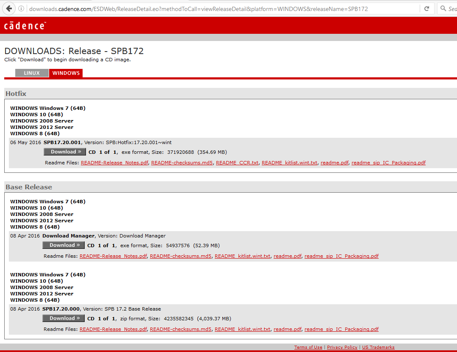457x352 pixels.
Task: Click the 'SPB17.20.001' version text
Action: click(x=62, y=142)
